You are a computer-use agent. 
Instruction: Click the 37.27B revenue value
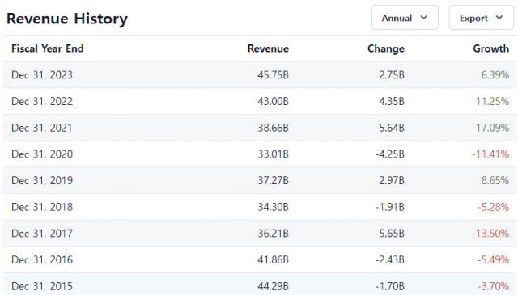(x=273, y=180)
